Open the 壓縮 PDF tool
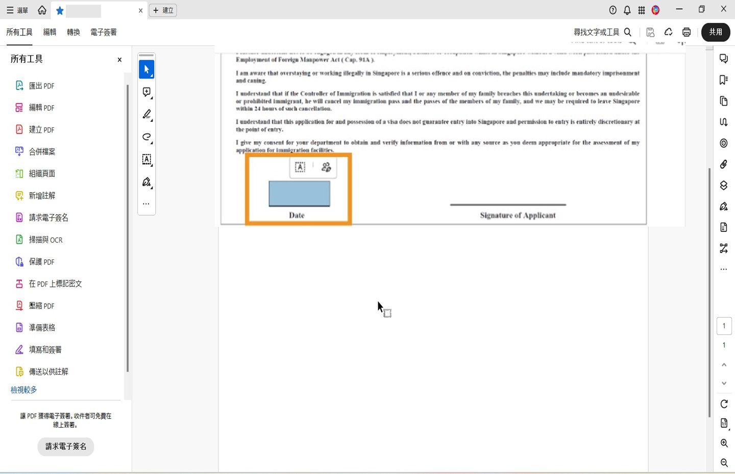735x474 pixels. coord(35,305)
